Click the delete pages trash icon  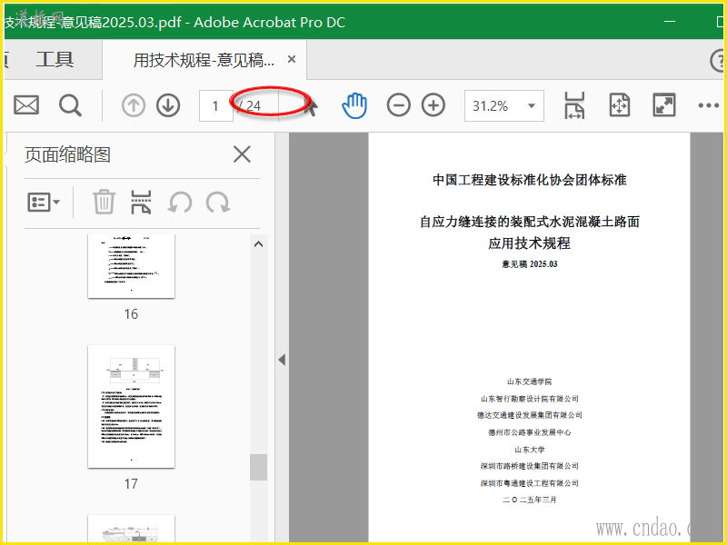coord(104,202)
